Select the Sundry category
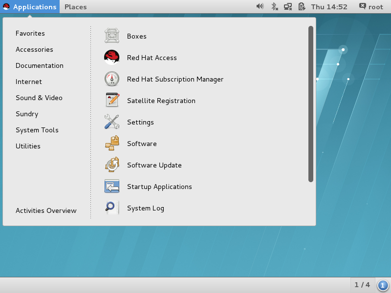 click(x=27, y=114)
